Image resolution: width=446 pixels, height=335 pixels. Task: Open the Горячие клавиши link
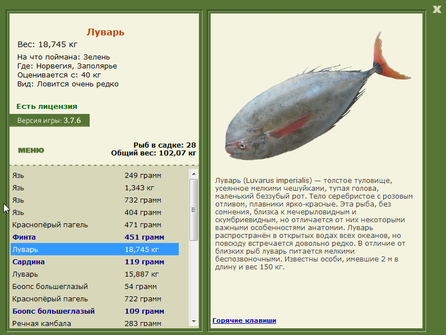[x=244, y=320]
